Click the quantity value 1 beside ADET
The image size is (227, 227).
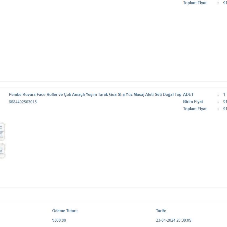point(224,95)
